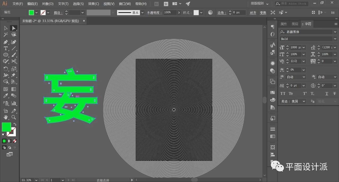This screenshot has width=339, height=182.
Task: Click the control bar green fill swatch
Action: pos(31,12)
